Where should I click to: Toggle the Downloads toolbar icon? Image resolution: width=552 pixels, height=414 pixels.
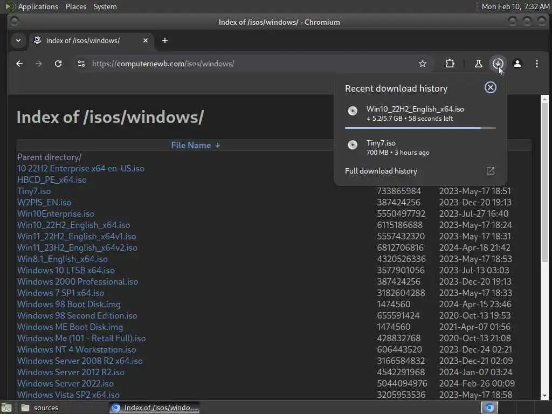pyautogui.click(x=498, y=64)
